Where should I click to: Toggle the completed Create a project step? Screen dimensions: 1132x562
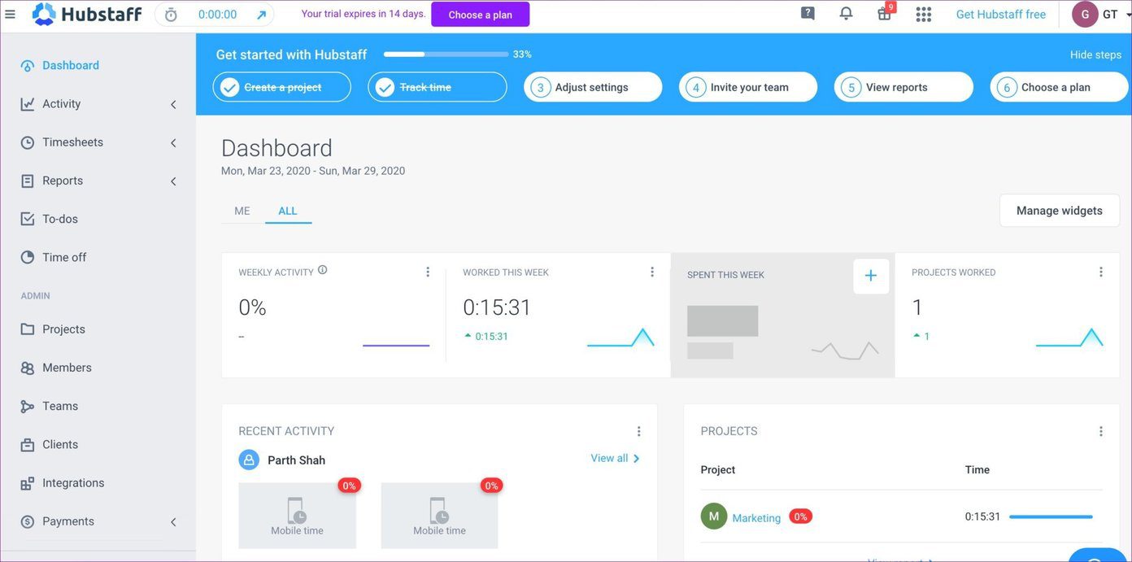pyautogui.click(x=282, y=87)
